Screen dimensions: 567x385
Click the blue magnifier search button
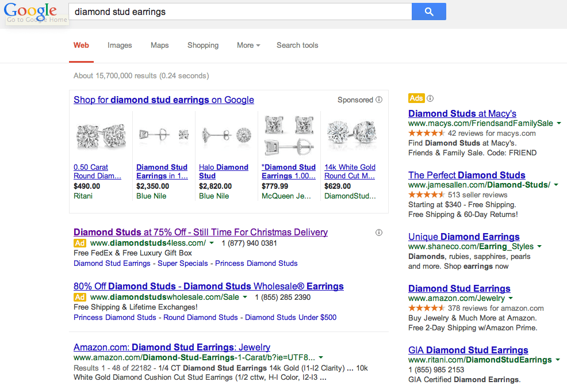(429, 12)
